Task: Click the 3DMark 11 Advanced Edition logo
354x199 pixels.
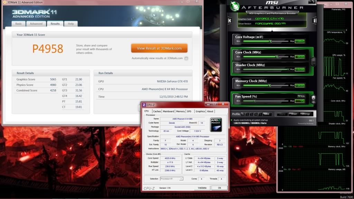Action: (34, 13)
